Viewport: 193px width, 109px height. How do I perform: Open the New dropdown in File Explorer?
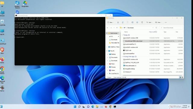110,22
